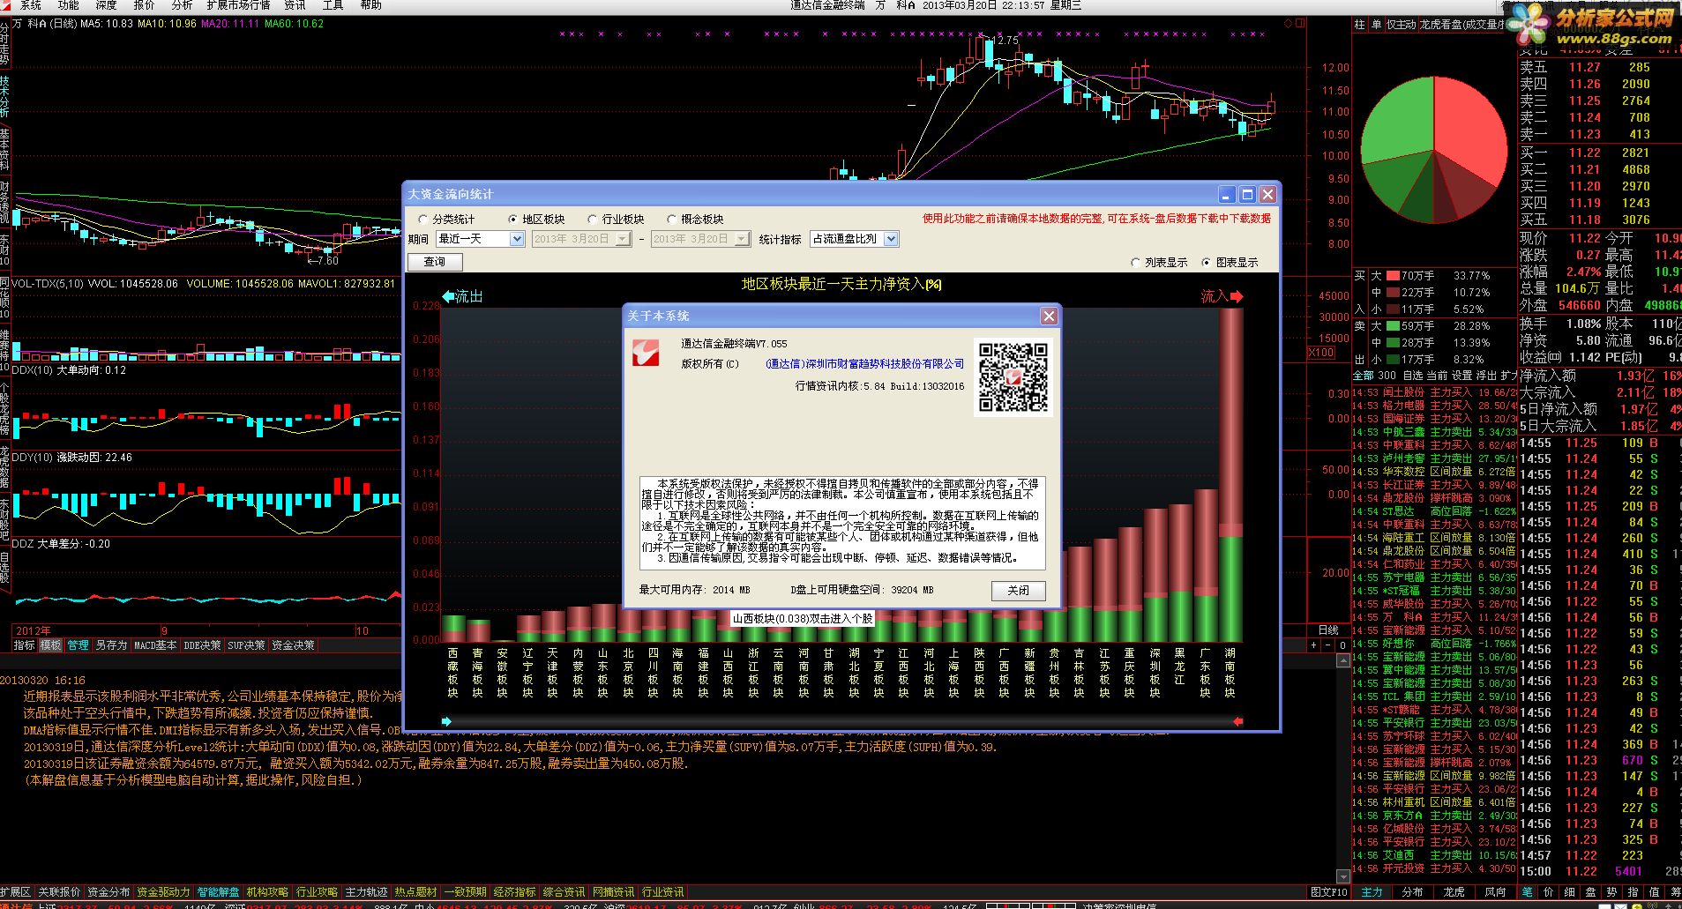Open the 工具 menu
Screen dimensions: 1682x909
pos(333,5)
